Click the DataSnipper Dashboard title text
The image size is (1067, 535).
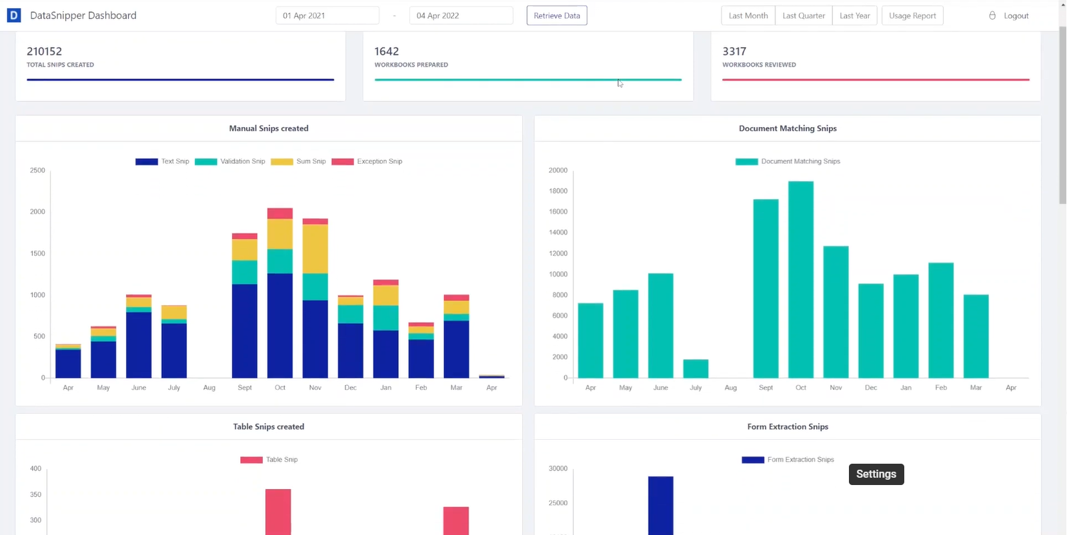(83, 15)
